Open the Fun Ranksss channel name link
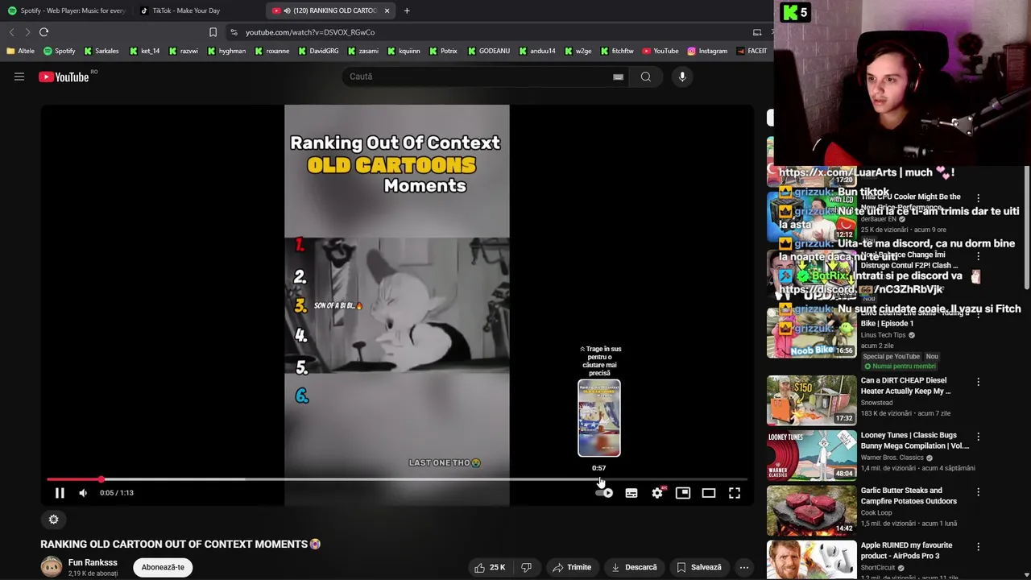Image resolution: width=1031 pixels, height=580 pixels. [93, 562]
